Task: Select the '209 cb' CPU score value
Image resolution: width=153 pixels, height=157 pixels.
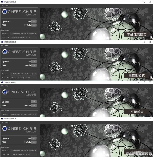Action: click(28, 65)
